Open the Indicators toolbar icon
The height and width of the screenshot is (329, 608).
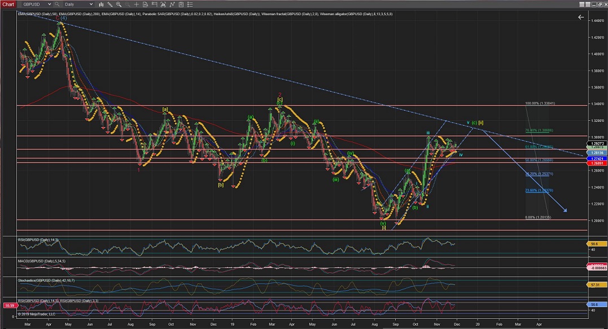click(x=172, y=4)
